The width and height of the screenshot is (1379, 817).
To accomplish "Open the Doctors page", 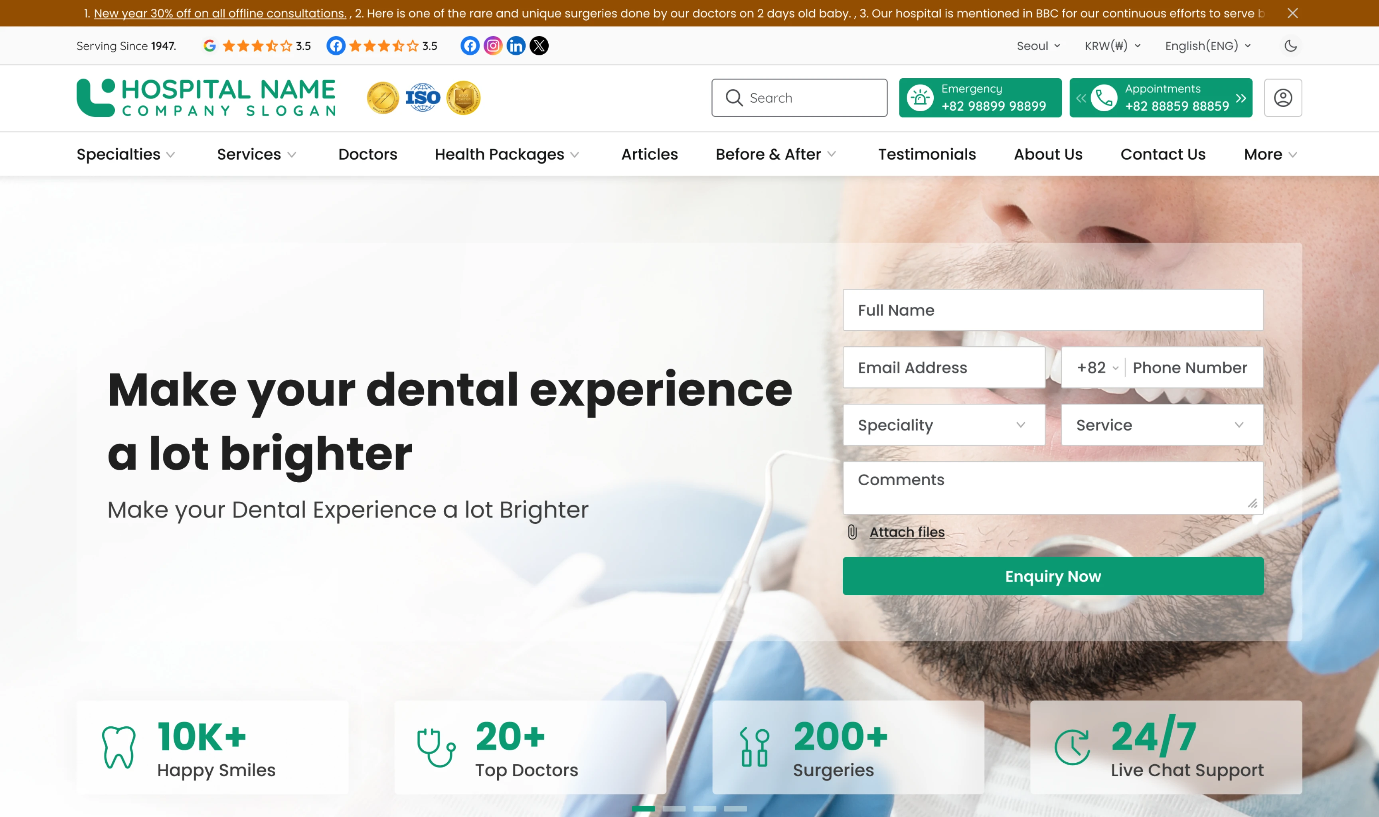I will tap(368, 154).
